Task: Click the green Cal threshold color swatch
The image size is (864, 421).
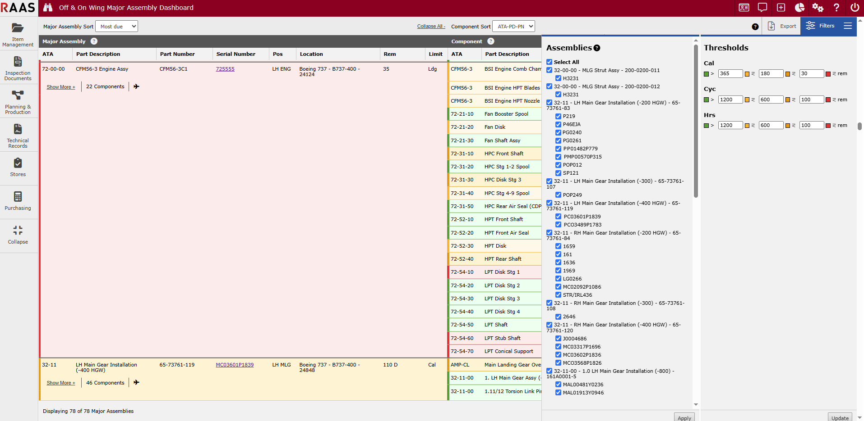Action: tap(707, 74)
